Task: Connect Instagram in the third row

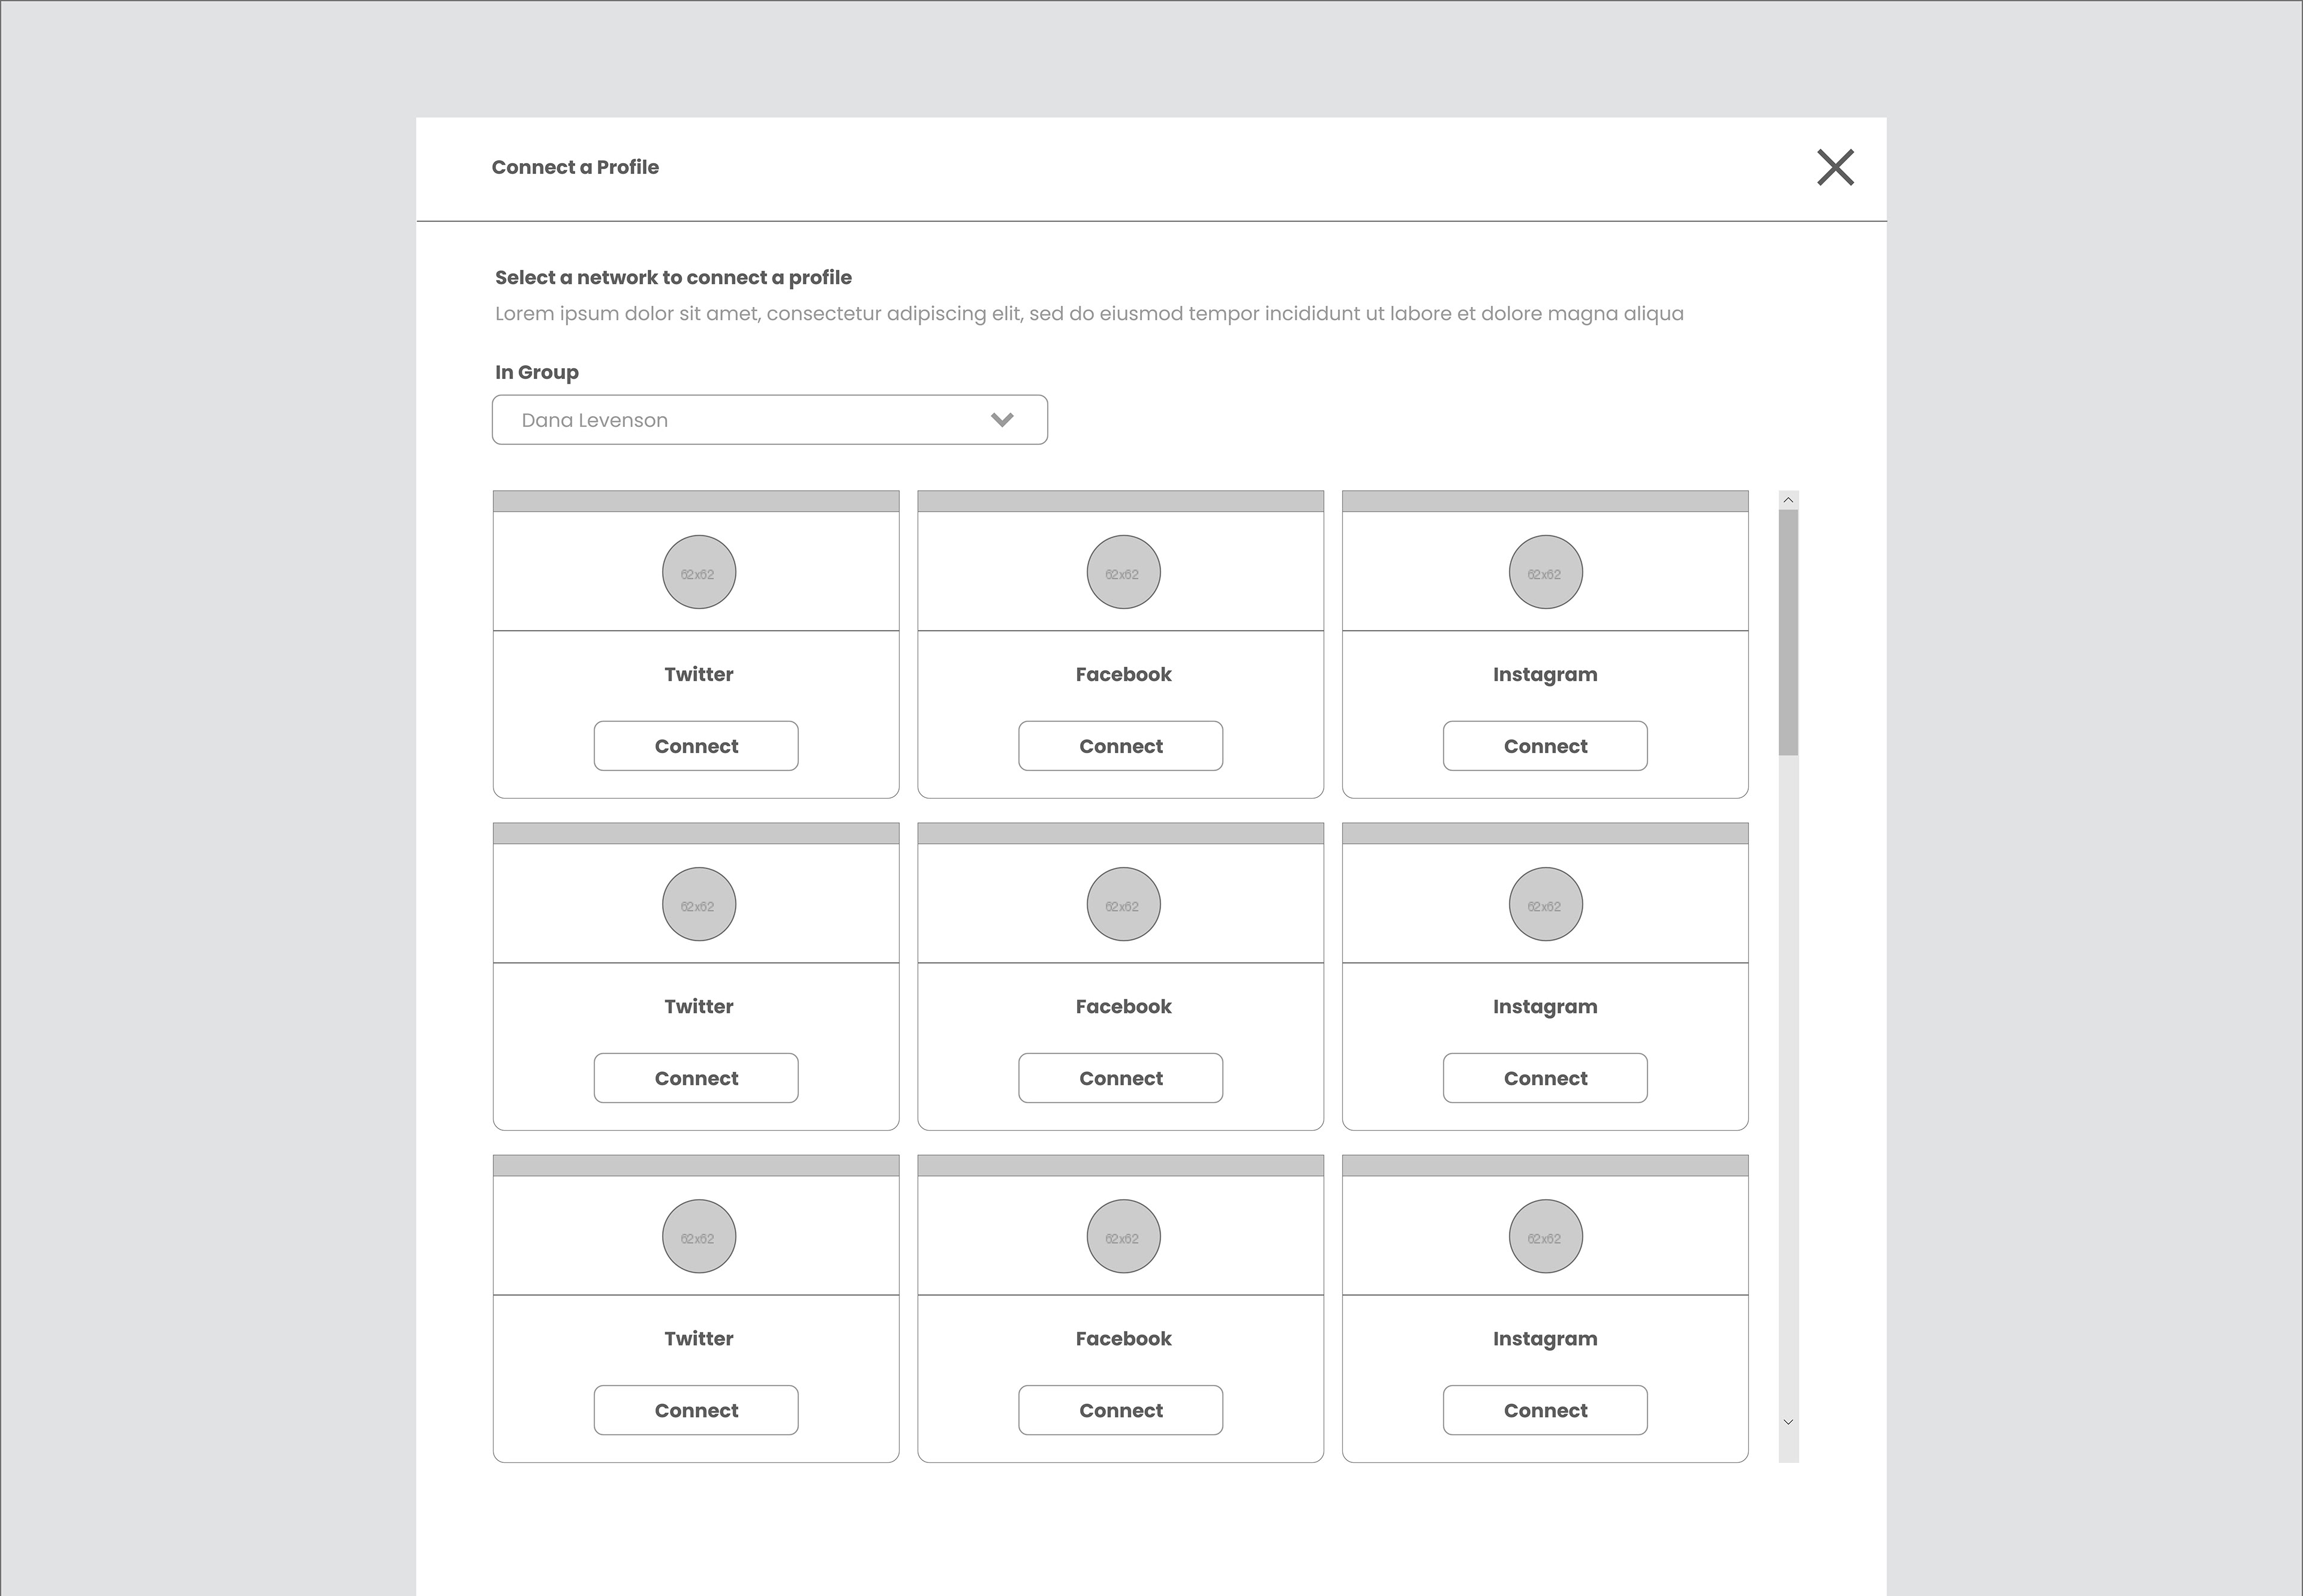Action: point(1545,1410)
